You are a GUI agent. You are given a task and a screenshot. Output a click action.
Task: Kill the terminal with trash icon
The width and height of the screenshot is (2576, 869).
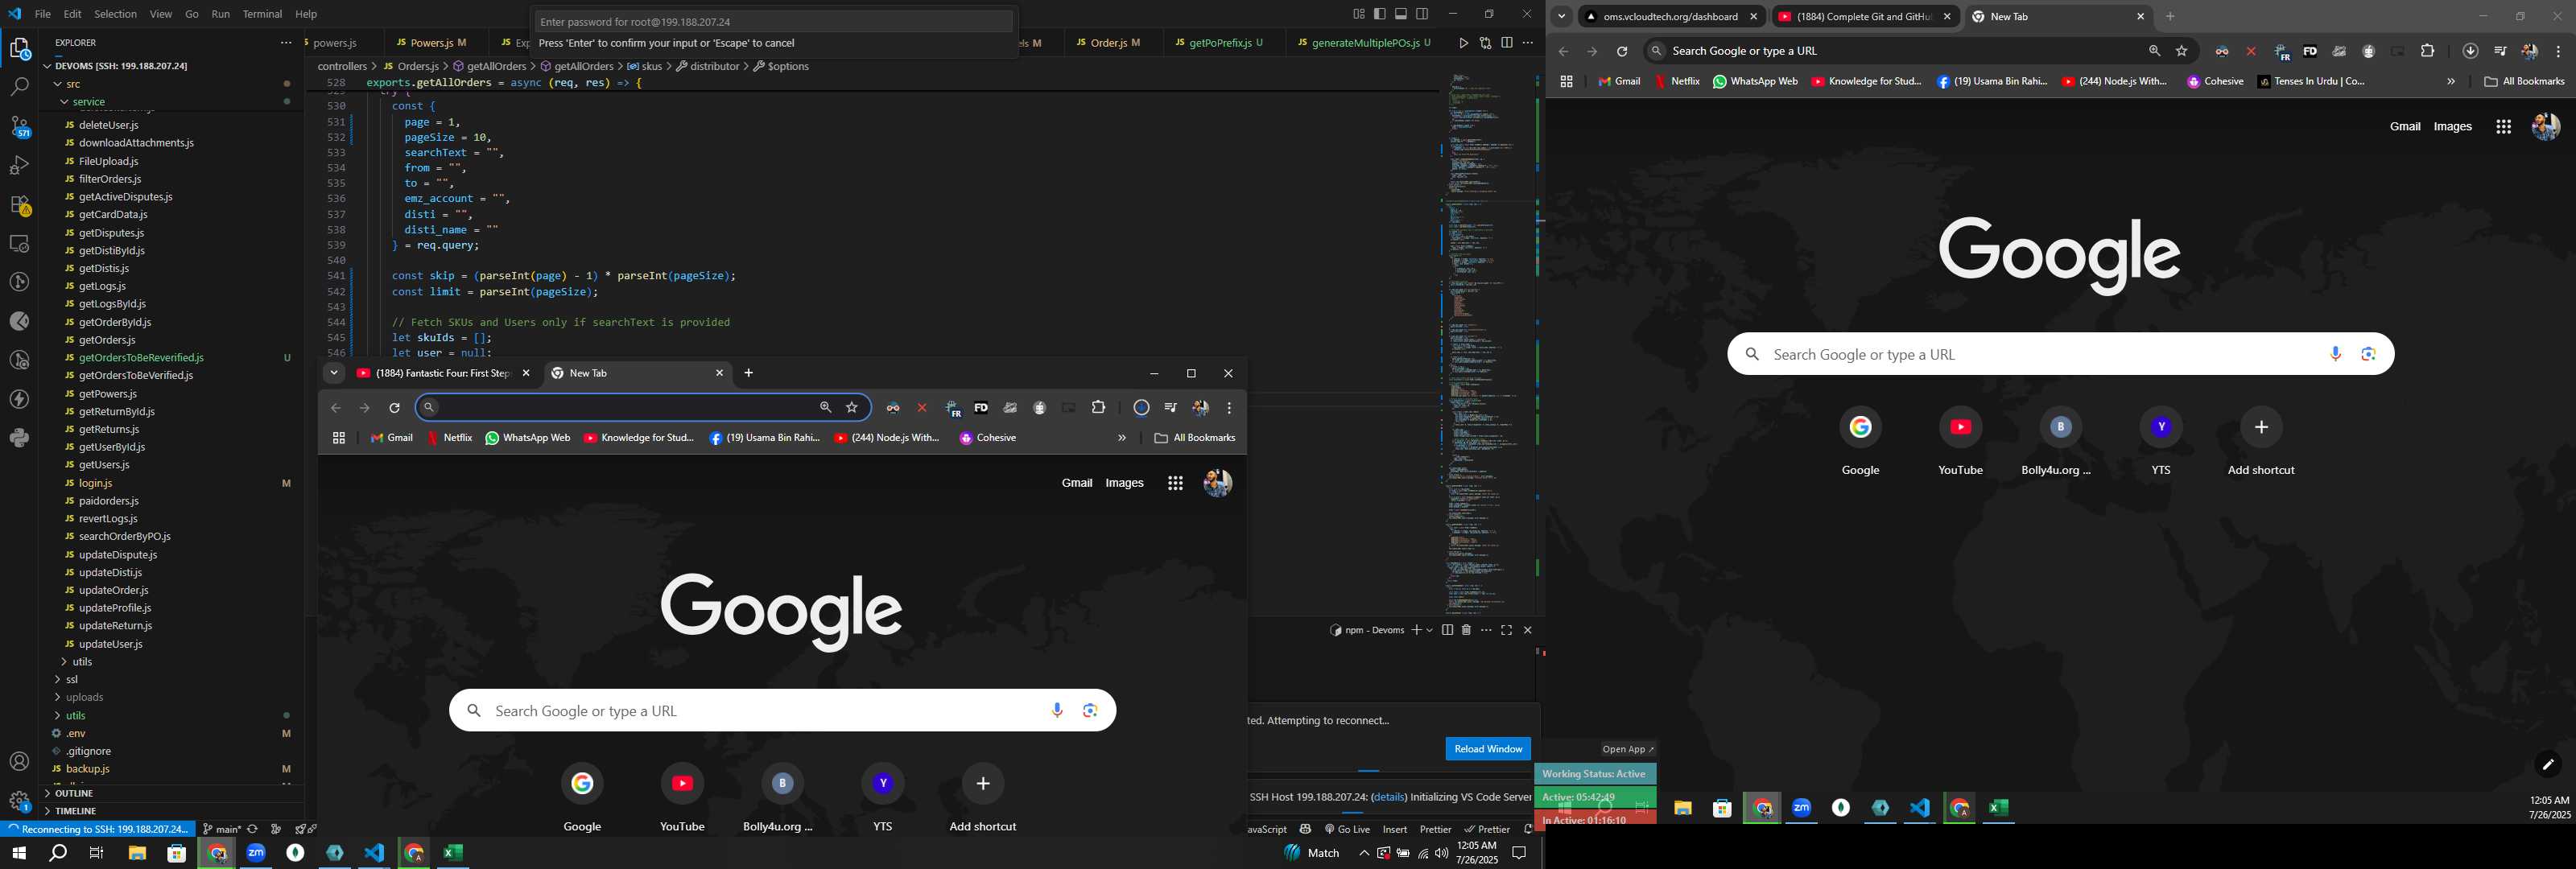click(x=1466, y=630)
